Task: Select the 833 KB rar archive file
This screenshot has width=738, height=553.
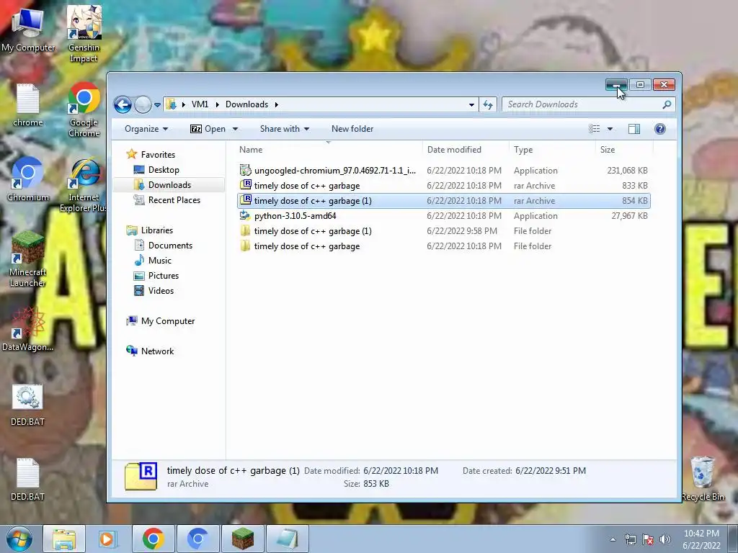Action: pos(444,185)
